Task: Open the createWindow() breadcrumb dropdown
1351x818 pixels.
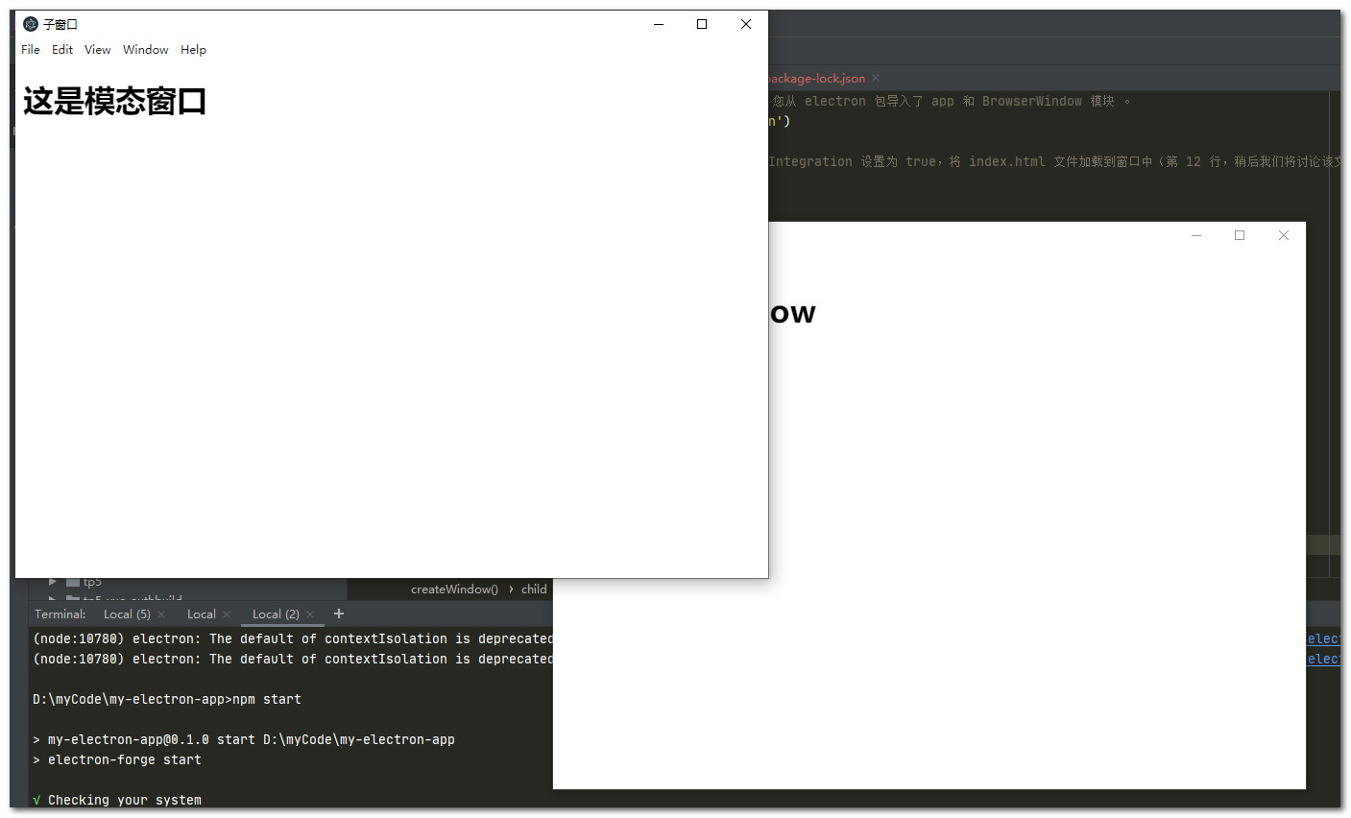Action: coord(454,589)
